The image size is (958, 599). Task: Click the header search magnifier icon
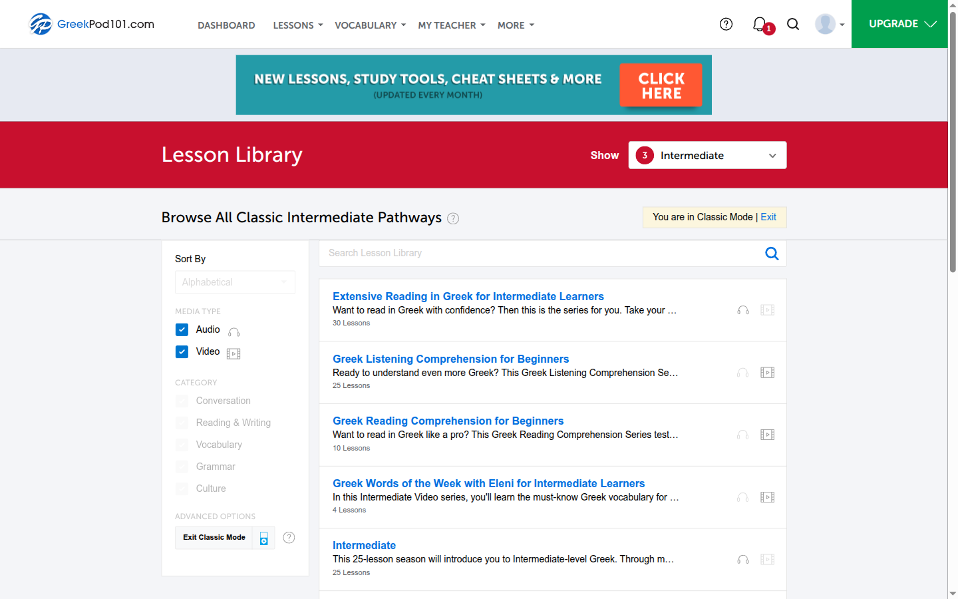(x=793, y=24)
